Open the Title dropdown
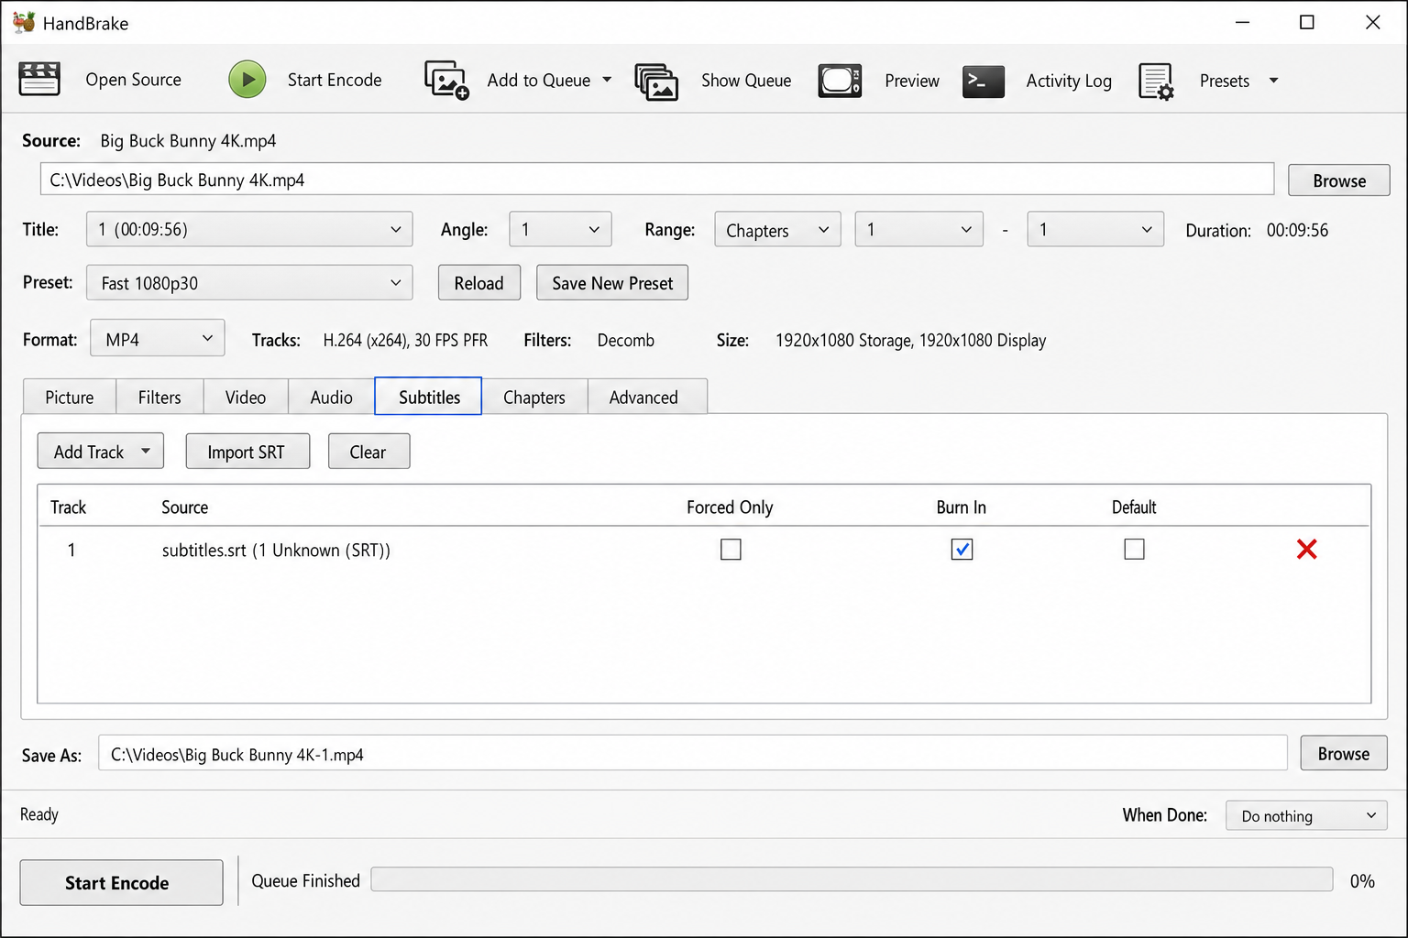This screenshot has height=938, width=1408. [249, 229]
